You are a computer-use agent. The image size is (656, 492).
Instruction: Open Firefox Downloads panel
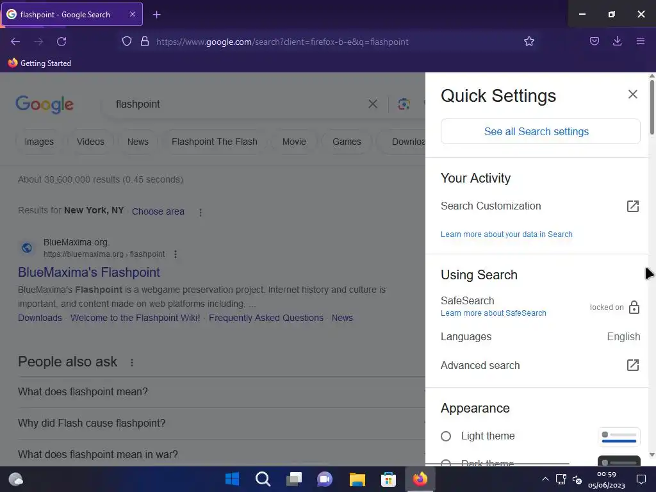click(617, 41)
